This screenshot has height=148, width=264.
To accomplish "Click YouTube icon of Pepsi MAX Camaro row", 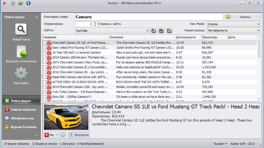I will [49, 77].
